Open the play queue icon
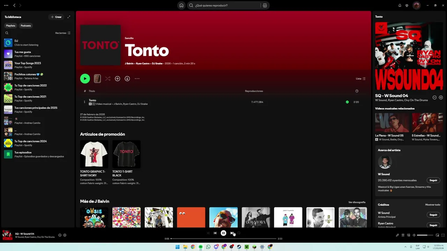 (x=403, y=235)
